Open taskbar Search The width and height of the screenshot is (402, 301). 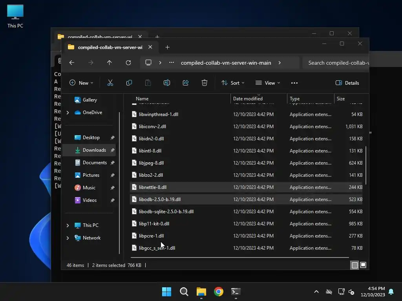[x=184, y=292]
